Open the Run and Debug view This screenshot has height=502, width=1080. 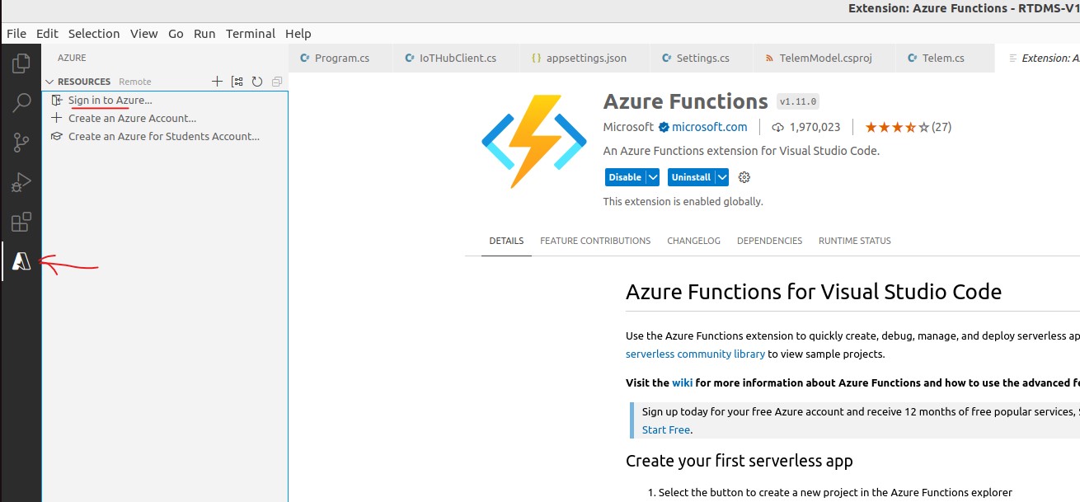click(x=21, y=182)
